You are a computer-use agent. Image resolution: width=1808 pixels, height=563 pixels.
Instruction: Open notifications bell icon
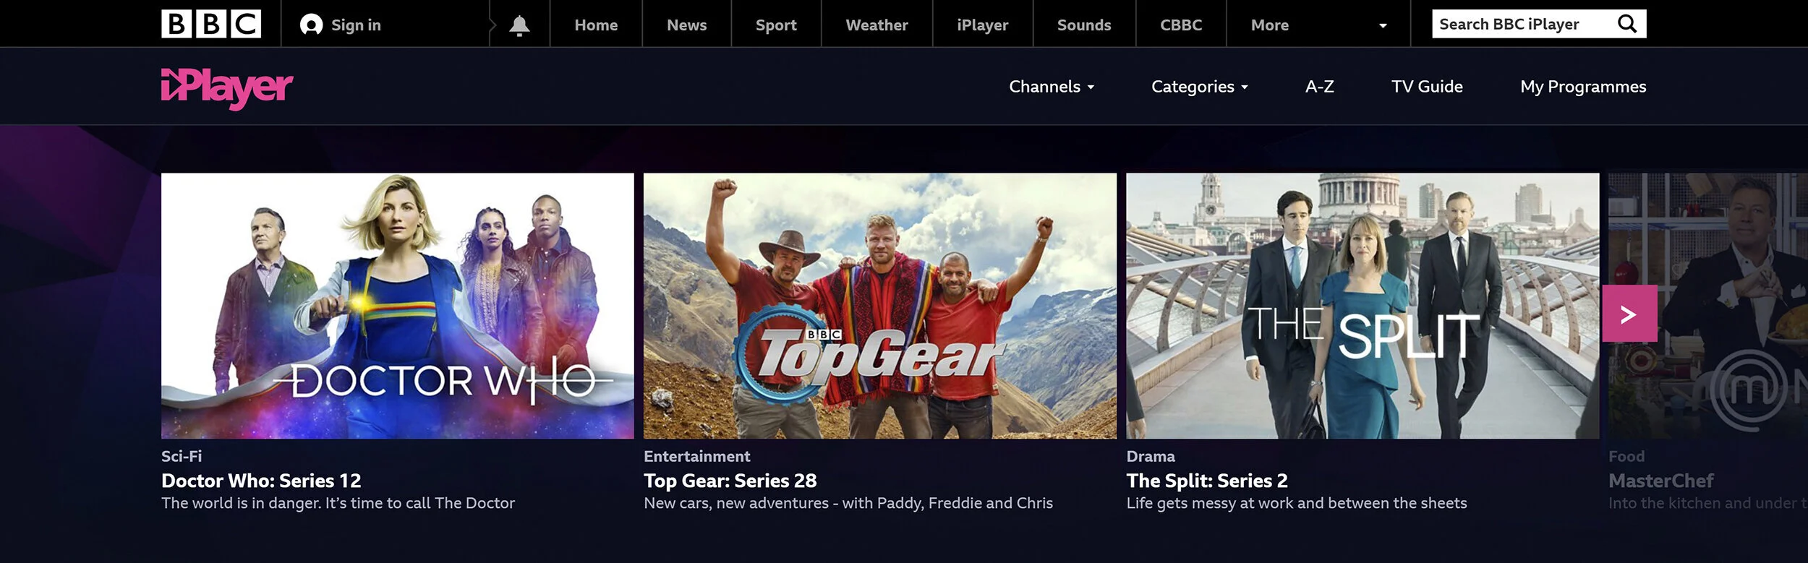(519, 25)
